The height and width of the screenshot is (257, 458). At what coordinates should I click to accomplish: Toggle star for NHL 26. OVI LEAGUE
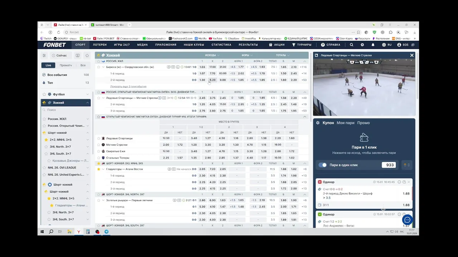tap(45, 168)
